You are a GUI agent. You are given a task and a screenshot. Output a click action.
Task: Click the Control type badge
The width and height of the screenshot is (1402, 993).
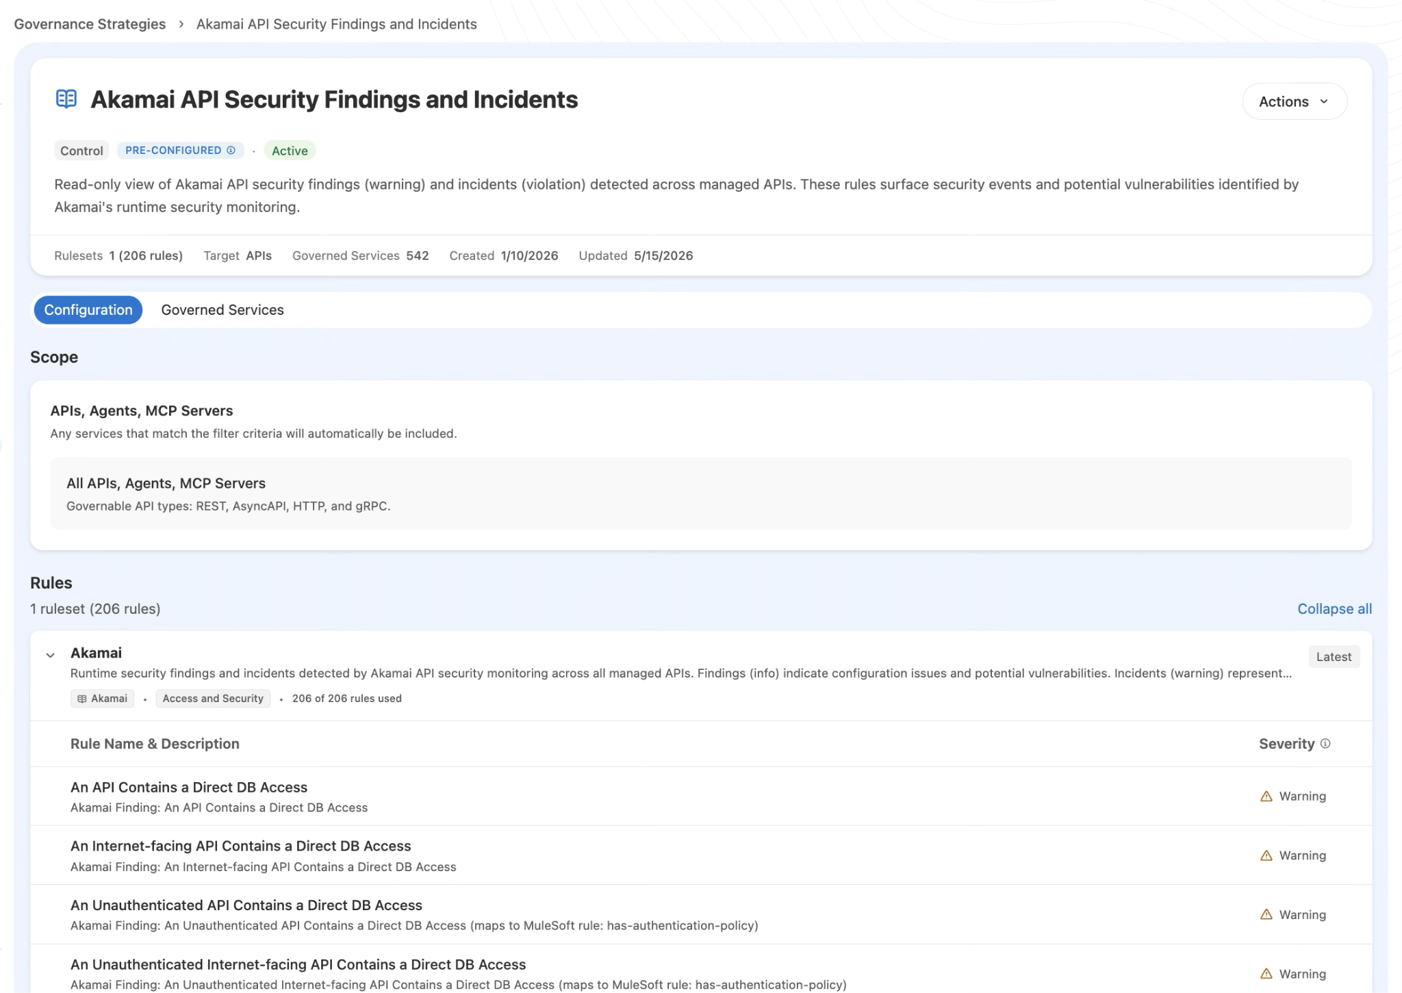click(81, 151)
